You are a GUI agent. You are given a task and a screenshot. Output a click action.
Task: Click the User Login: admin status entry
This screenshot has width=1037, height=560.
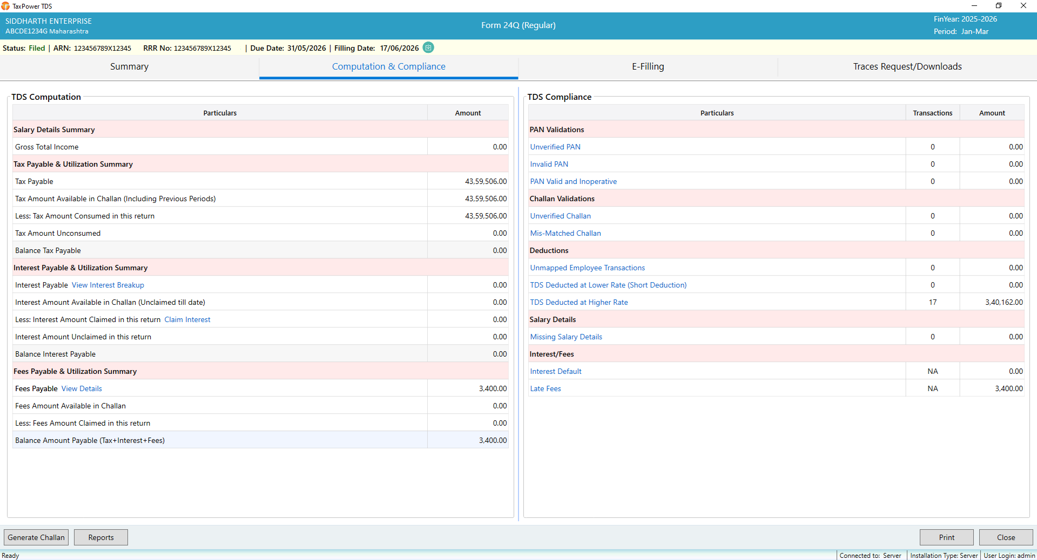coord(1009,555)
